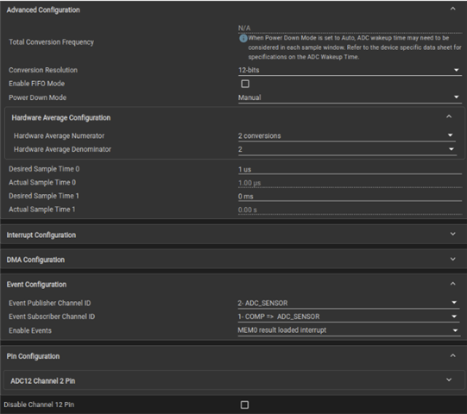Click the Desired Sample Time 1 field
Image resolution: width=467 pixels, height=414 pixels.
point(350,197)
